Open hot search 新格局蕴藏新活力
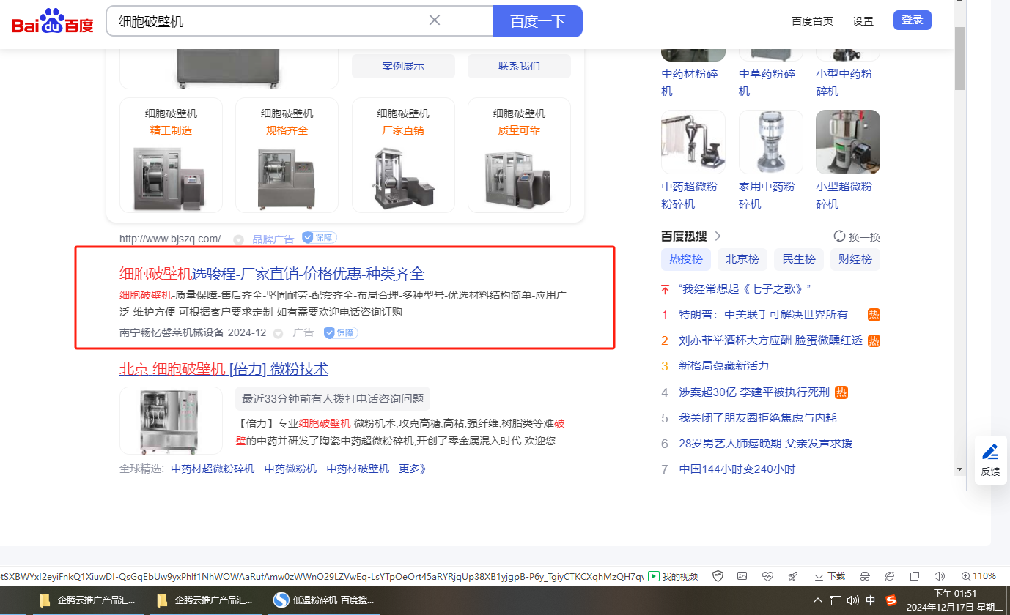The width and height of the screenshot is (1010, 615). point(723,366)
